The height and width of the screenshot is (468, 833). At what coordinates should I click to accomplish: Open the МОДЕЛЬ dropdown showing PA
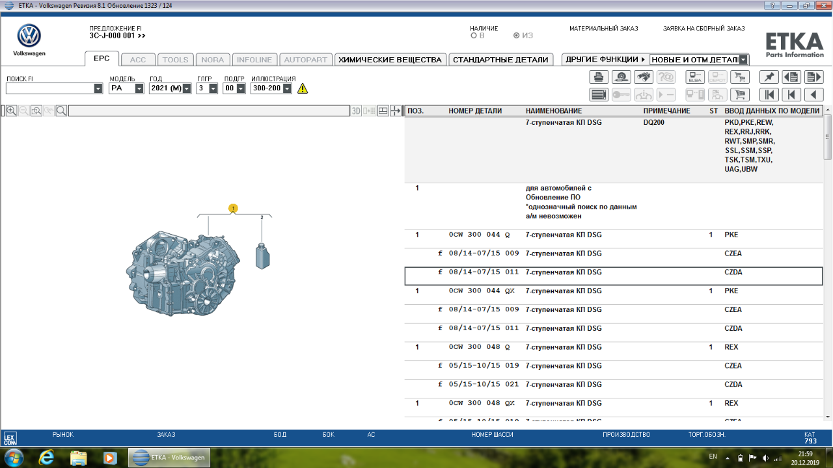[139, 88]
